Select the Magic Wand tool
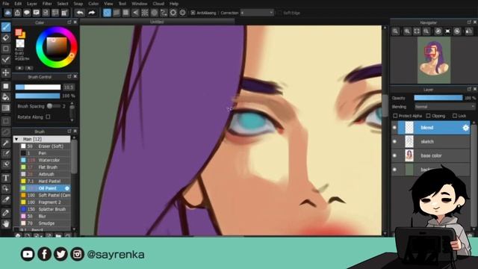 click(x=6, y=143)
